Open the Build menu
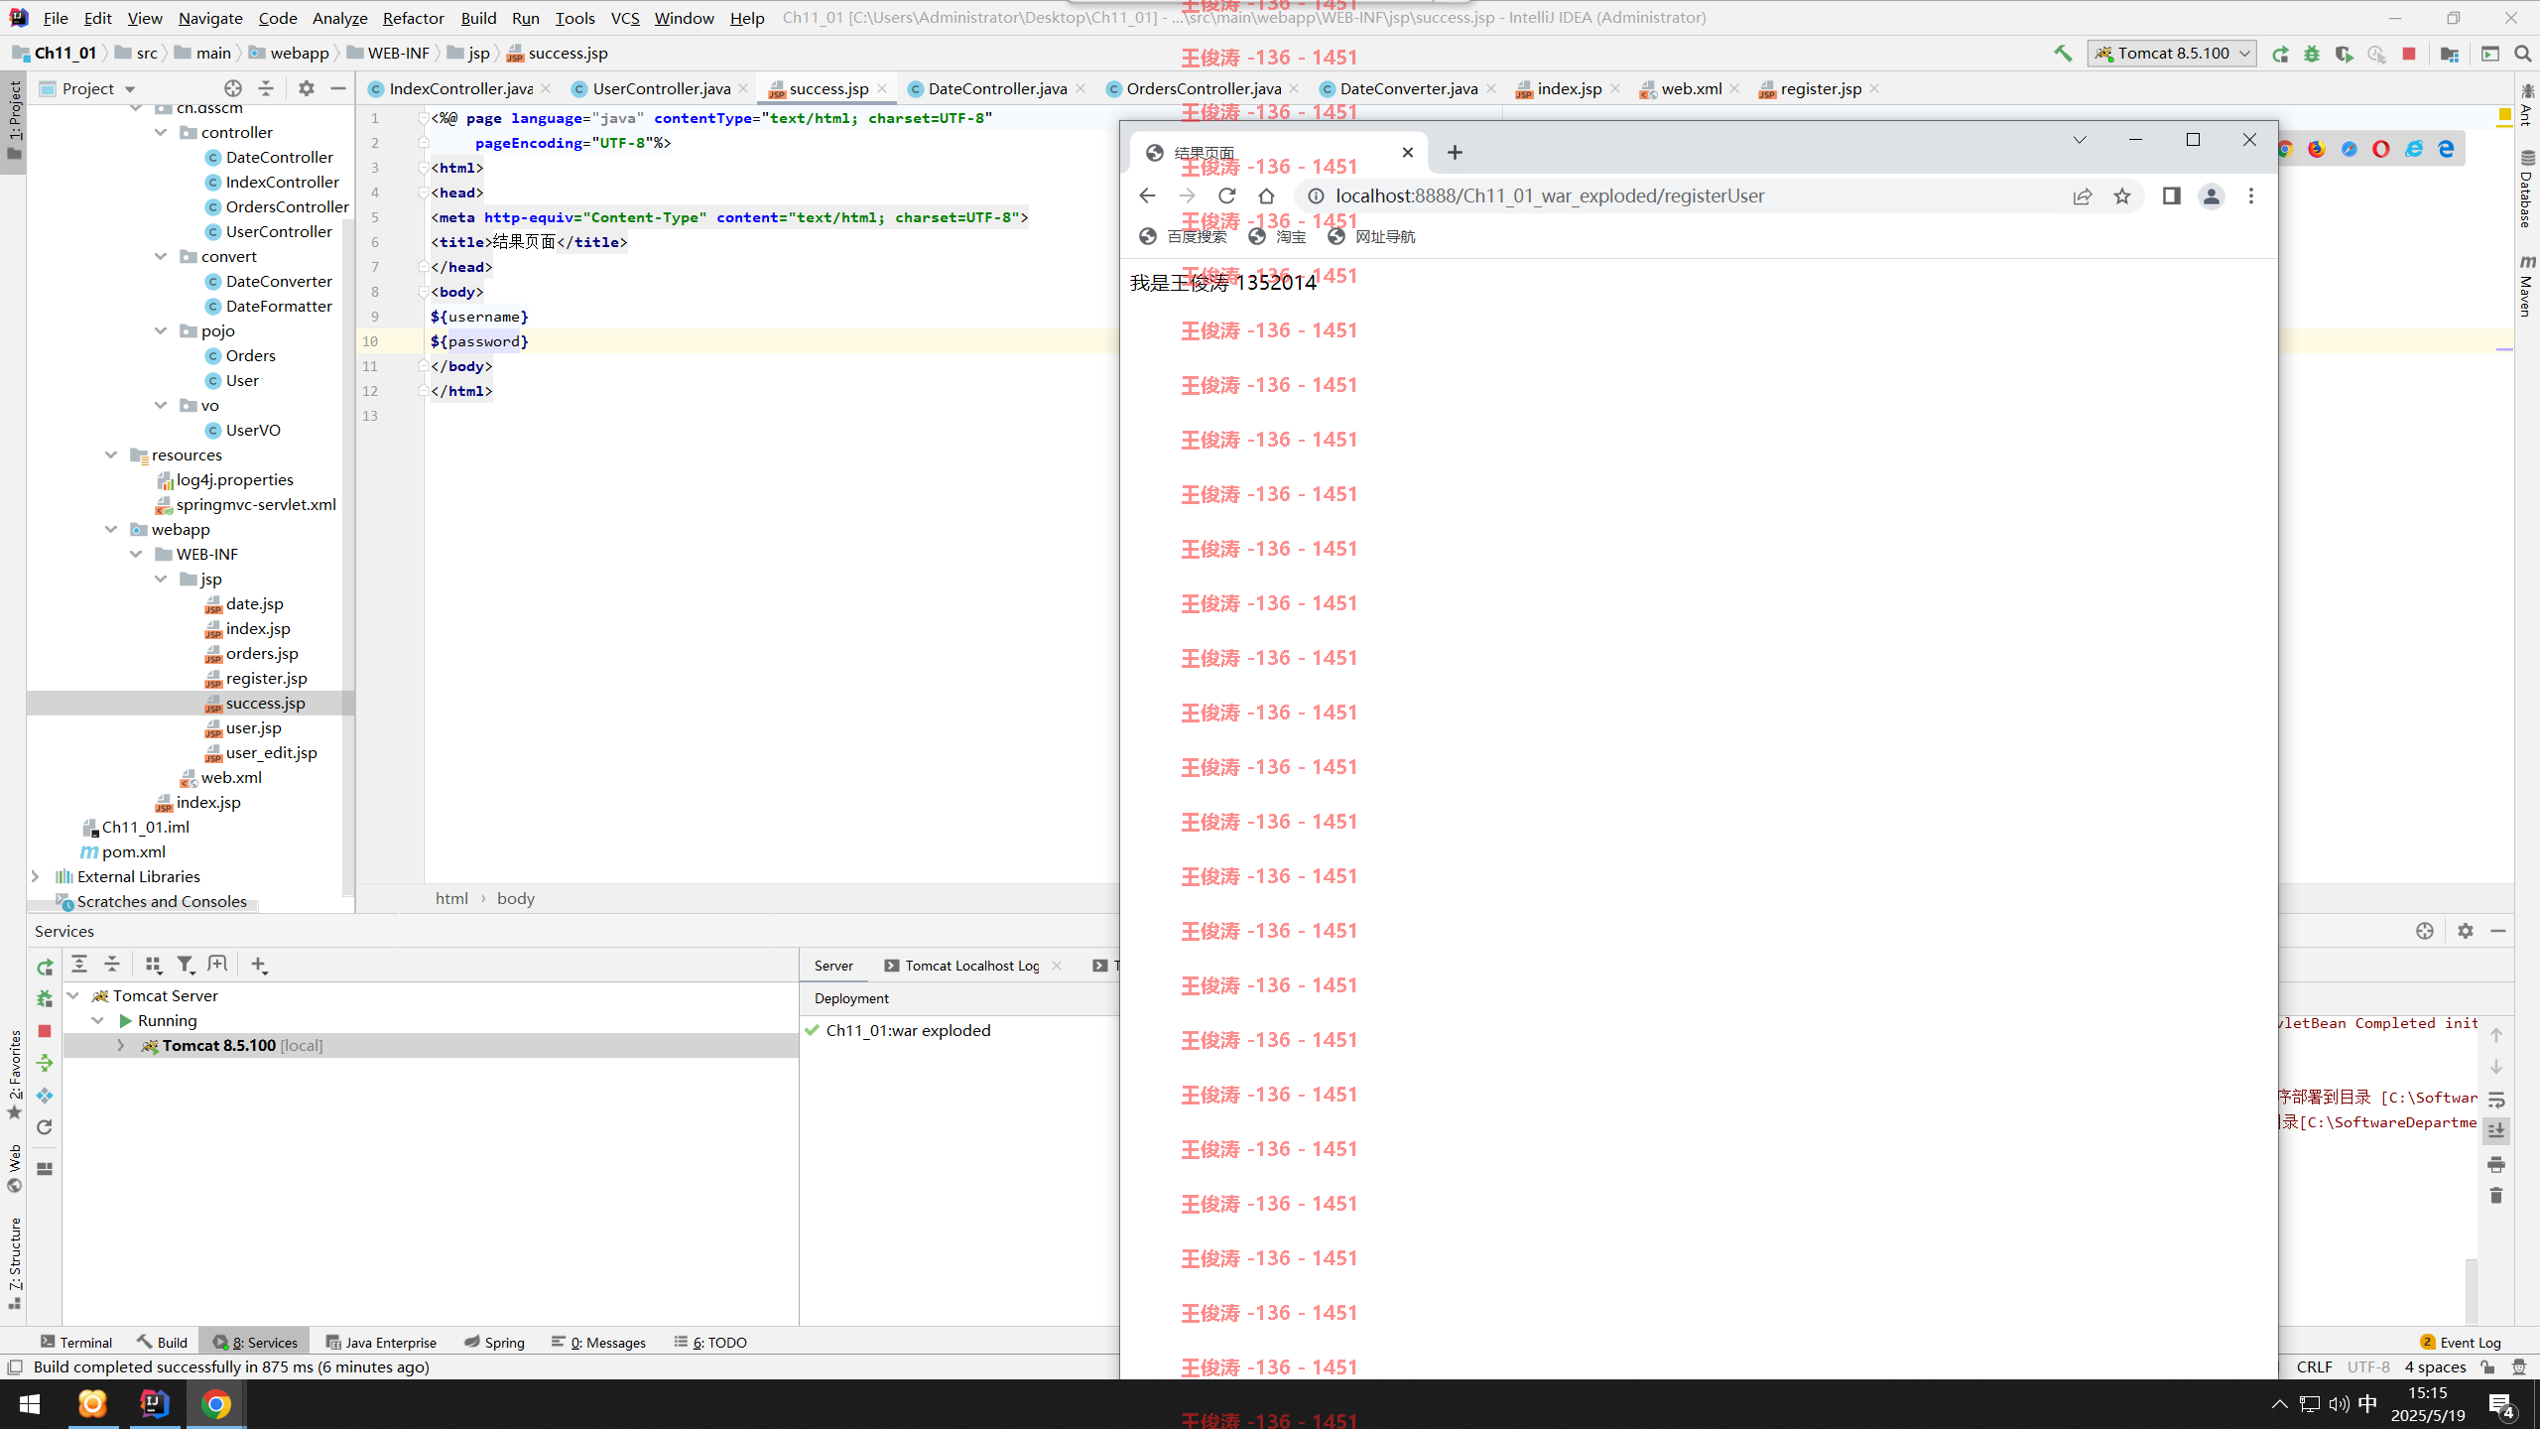The image size is (2540, 1429). tap(478, 18)
